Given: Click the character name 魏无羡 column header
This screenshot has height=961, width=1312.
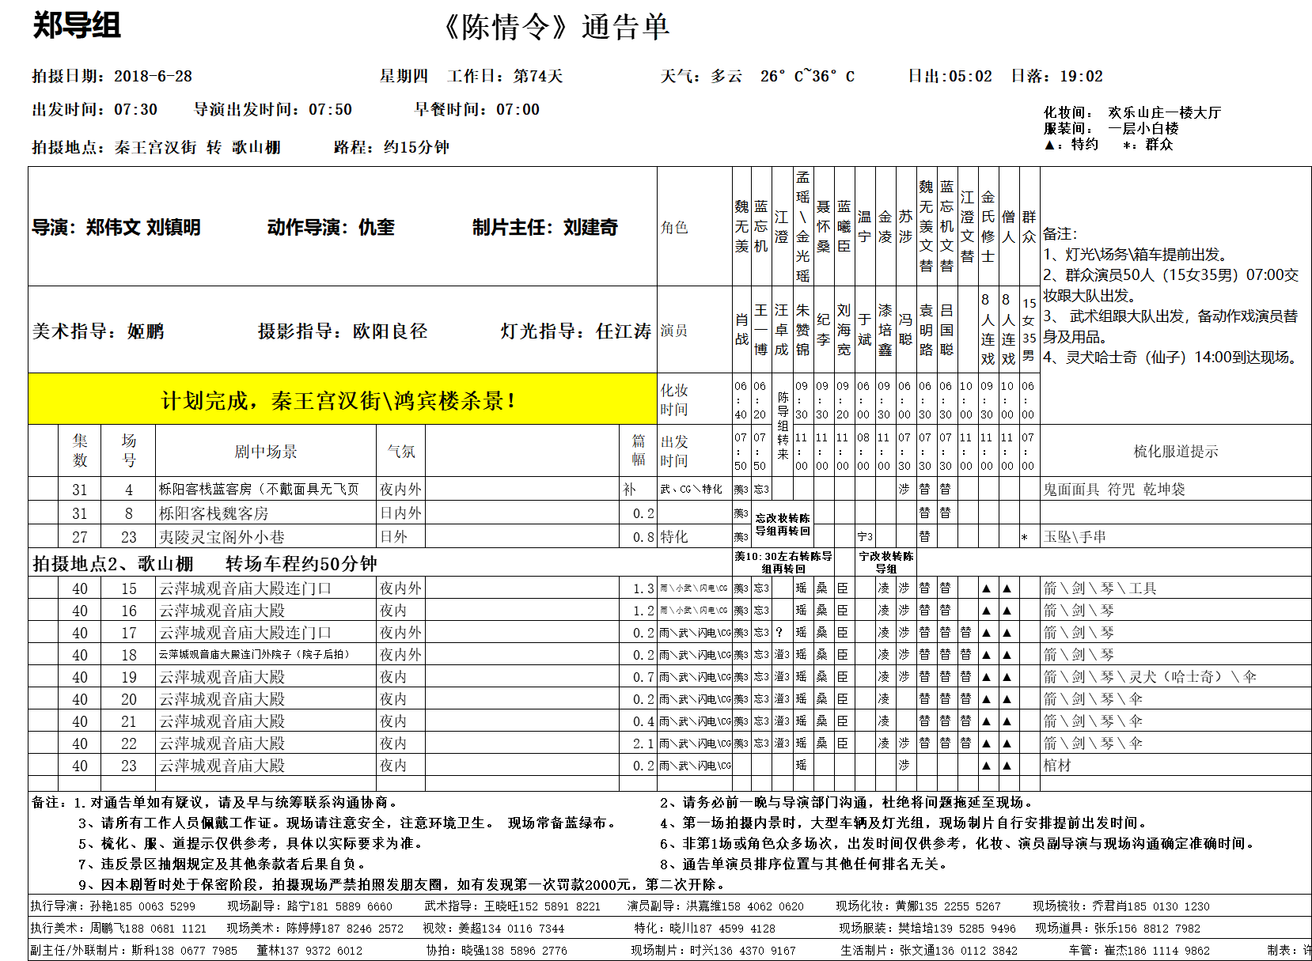Looking at the screenshot, I should (741, 226).
